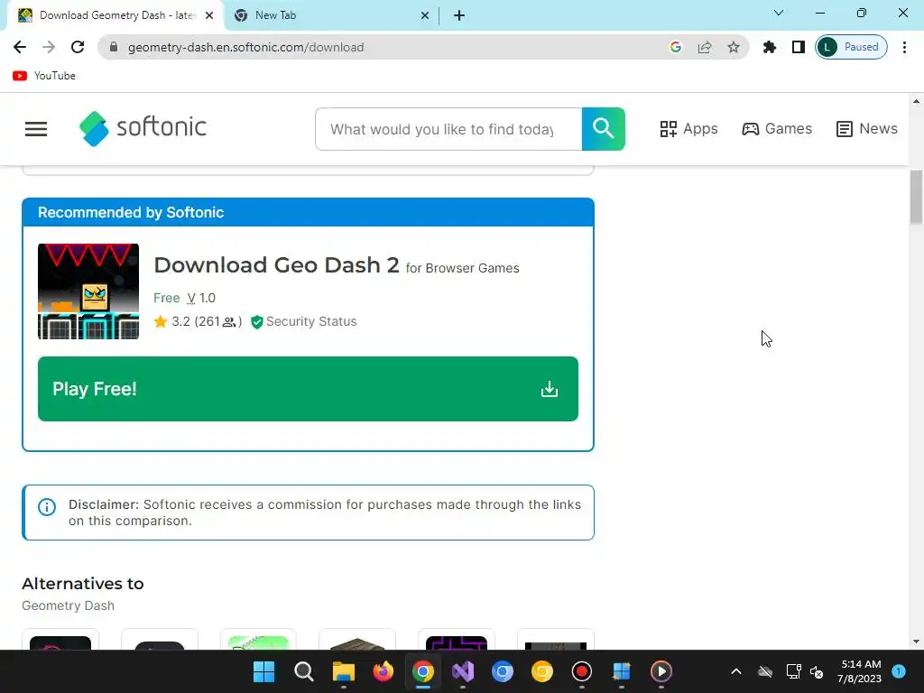Open the Softonic hamburger menu
The width and height of the screenshot is (924, 693).
36,129
